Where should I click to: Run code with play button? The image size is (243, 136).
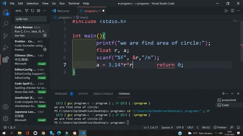pyautogui.click(x=226, y=11)
